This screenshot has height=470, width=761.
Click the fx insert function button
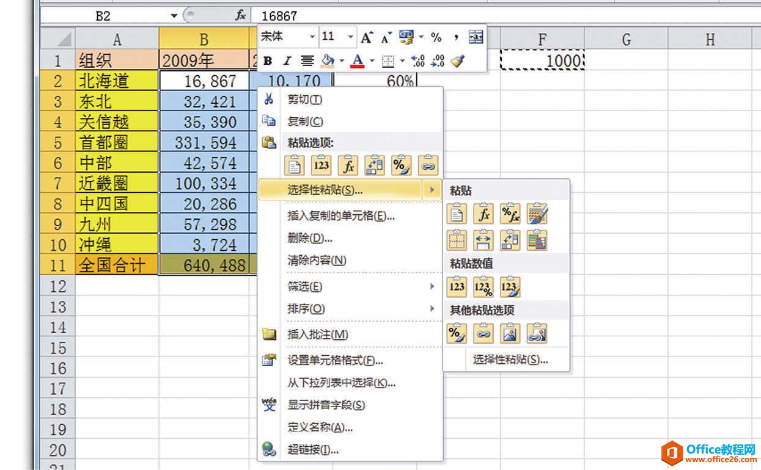click(240, 16)
